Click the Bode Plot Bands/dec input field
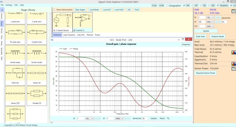 (x=145, y=118)
